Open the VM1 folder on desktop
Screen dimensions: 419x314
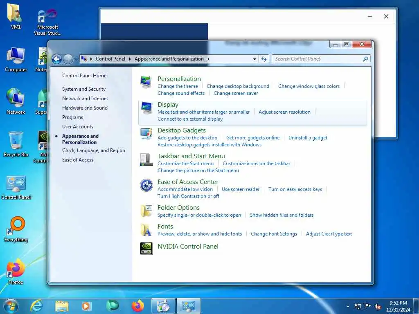pyautogui.click(x=15, y=16)
